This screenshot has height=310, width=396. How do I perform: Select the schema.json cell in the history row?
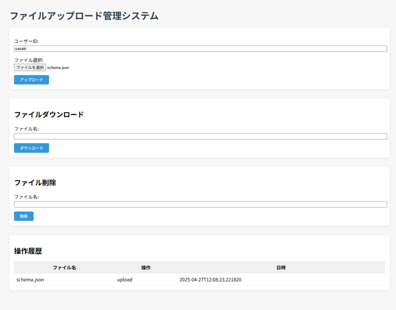tap(30, 279)
